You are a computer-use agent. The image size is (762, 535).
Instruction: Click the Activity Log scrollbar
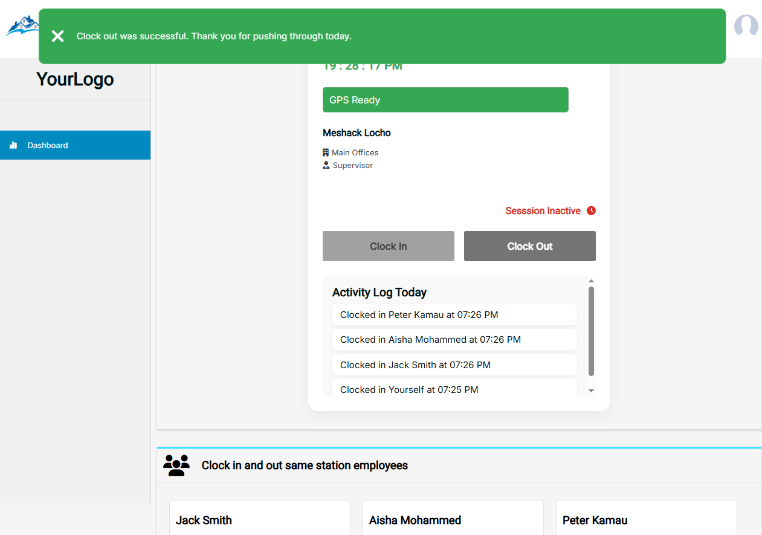click(591, 329)
